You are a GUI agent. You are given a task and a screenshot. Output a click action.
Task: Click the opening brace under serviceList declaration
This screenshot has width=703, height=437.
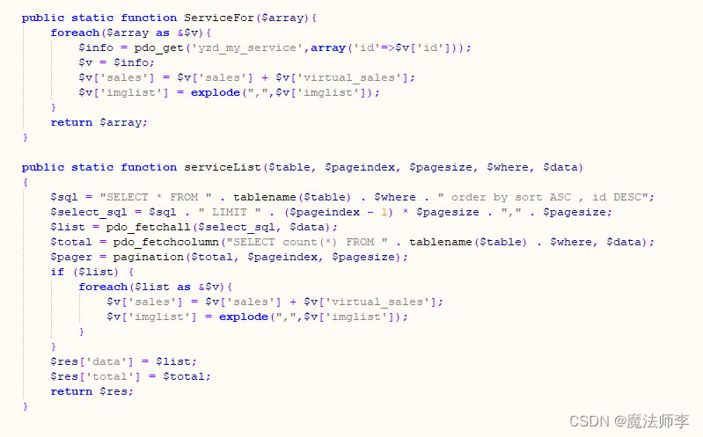[26, 182]
